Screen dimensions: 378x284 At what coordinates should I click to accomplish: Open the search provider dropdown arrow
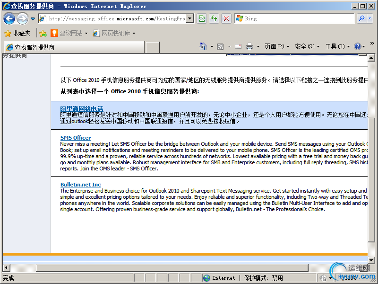(x=370, y=18)
